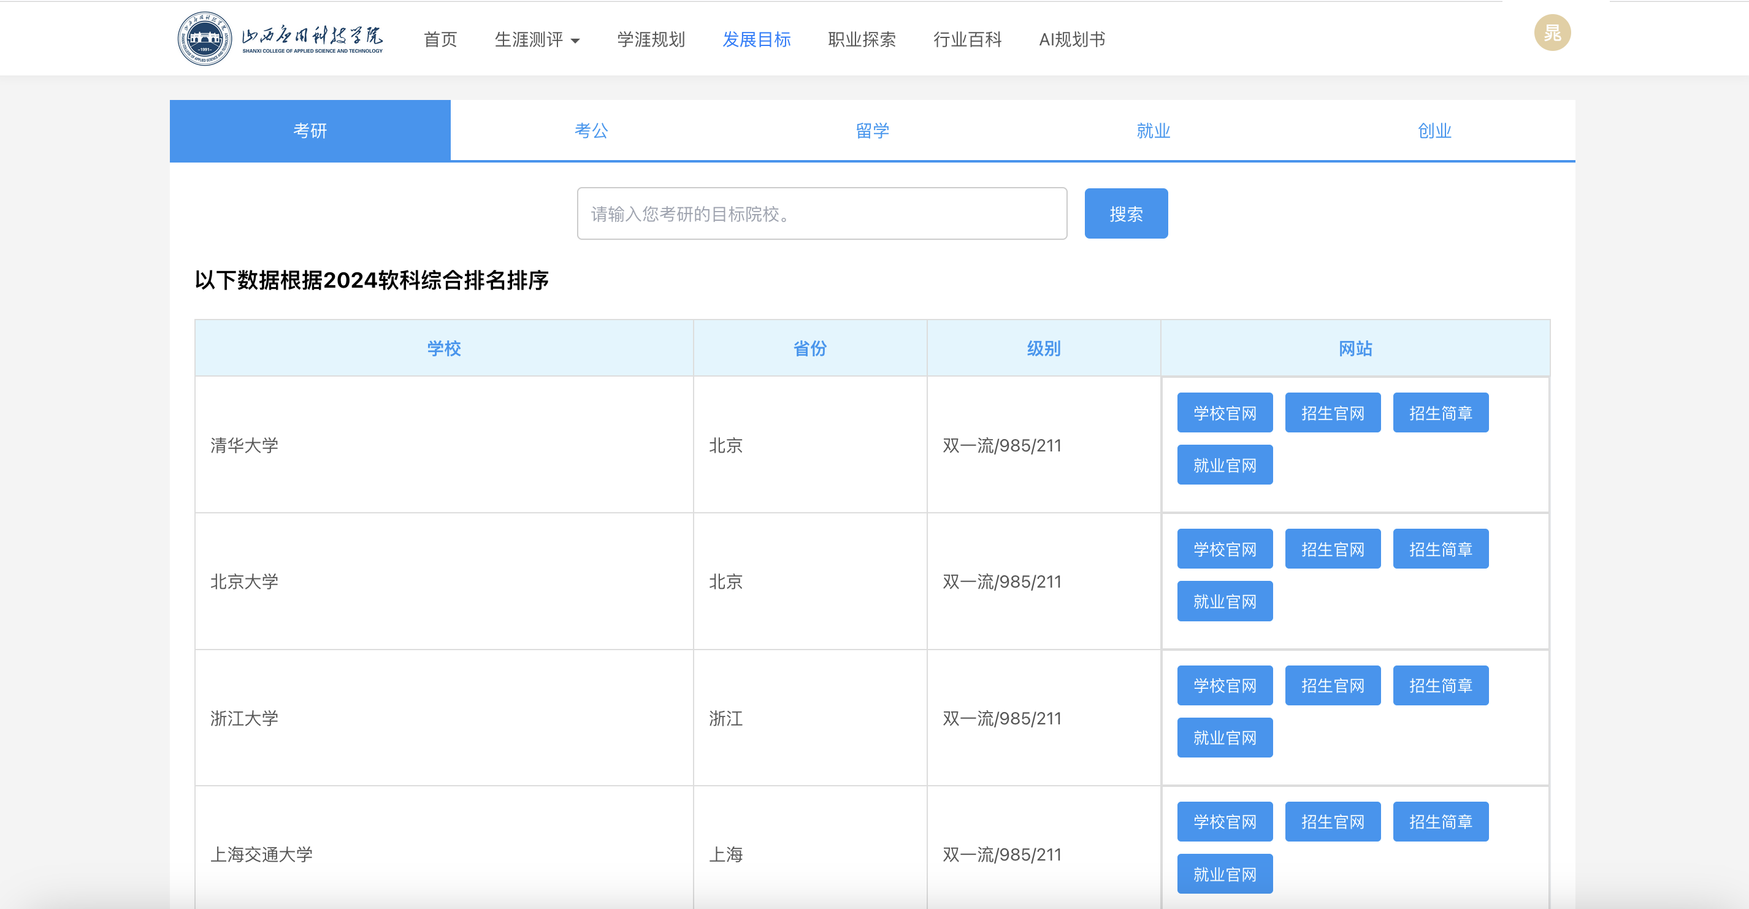Viewport: 1749px width, 909px height.
Task: Open 招生官网 for 上海交通大学
Action: 1333,822
